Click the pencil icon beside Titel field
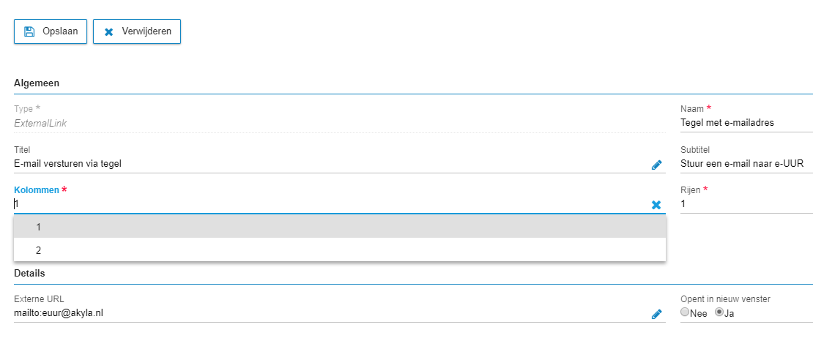The height and width of the screenshot is (338, 813). coord(656,165)
